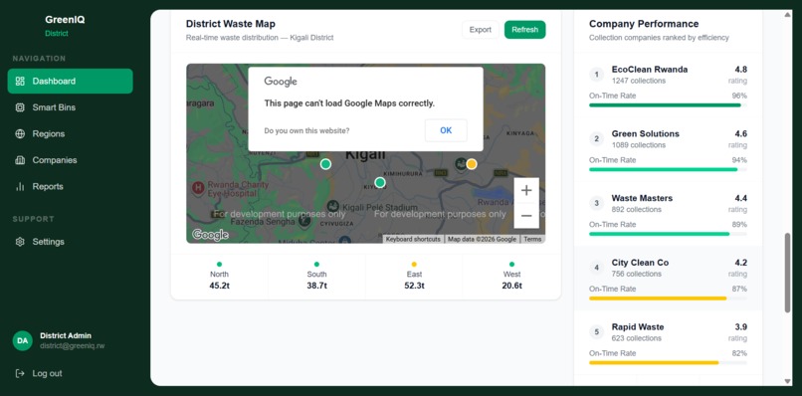
Task: Select the West 20.6t region stat
Action: 512,277
